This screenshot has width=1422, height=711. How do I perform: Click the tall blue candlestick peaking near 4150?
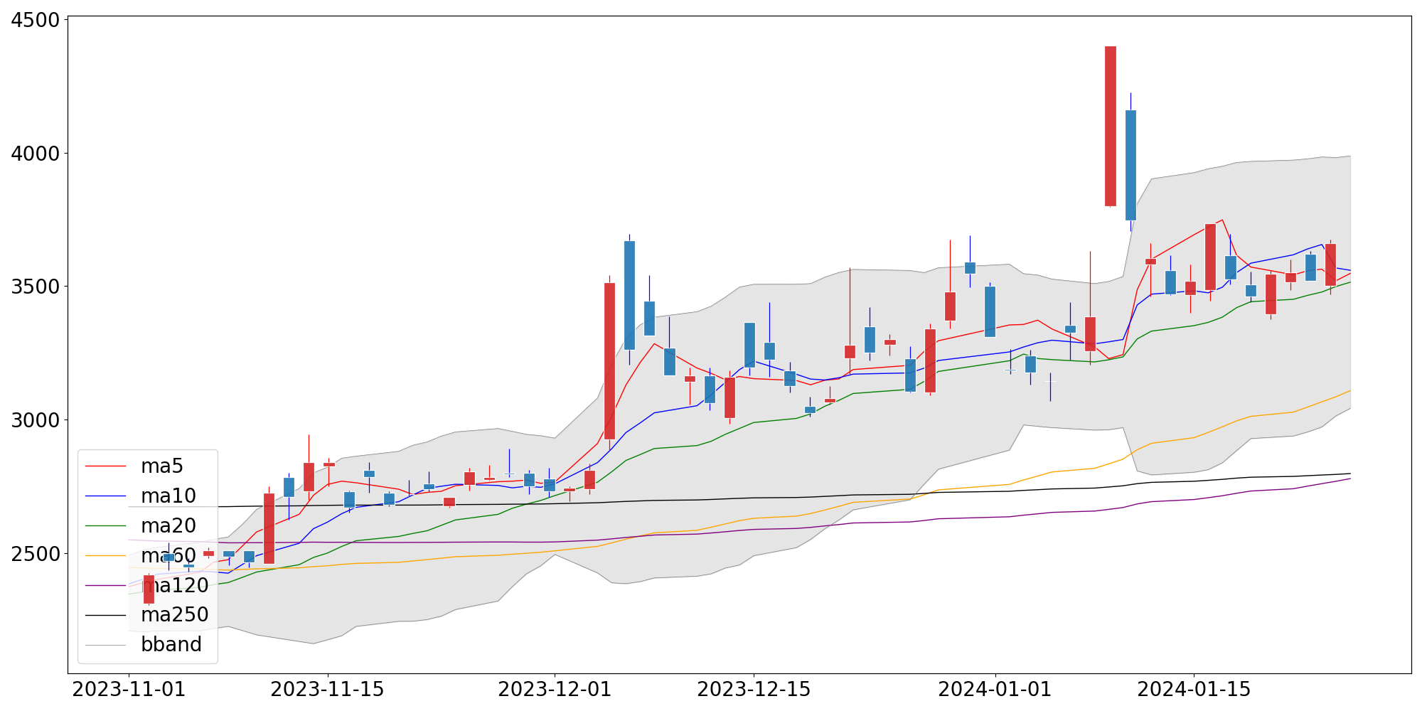click(x=1130, y=165)
